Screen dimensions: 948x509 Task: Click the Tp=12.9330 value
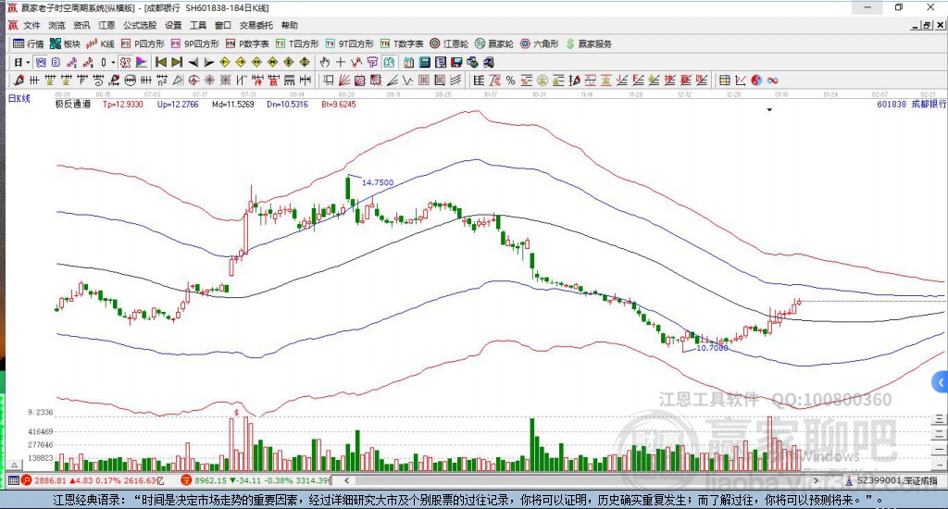pos(123,104)
